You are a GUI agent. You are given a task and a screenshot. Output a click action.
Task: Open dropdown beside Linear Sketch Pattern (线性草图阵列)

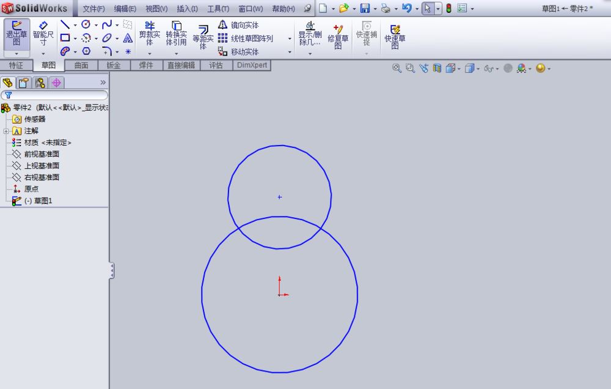290,39
